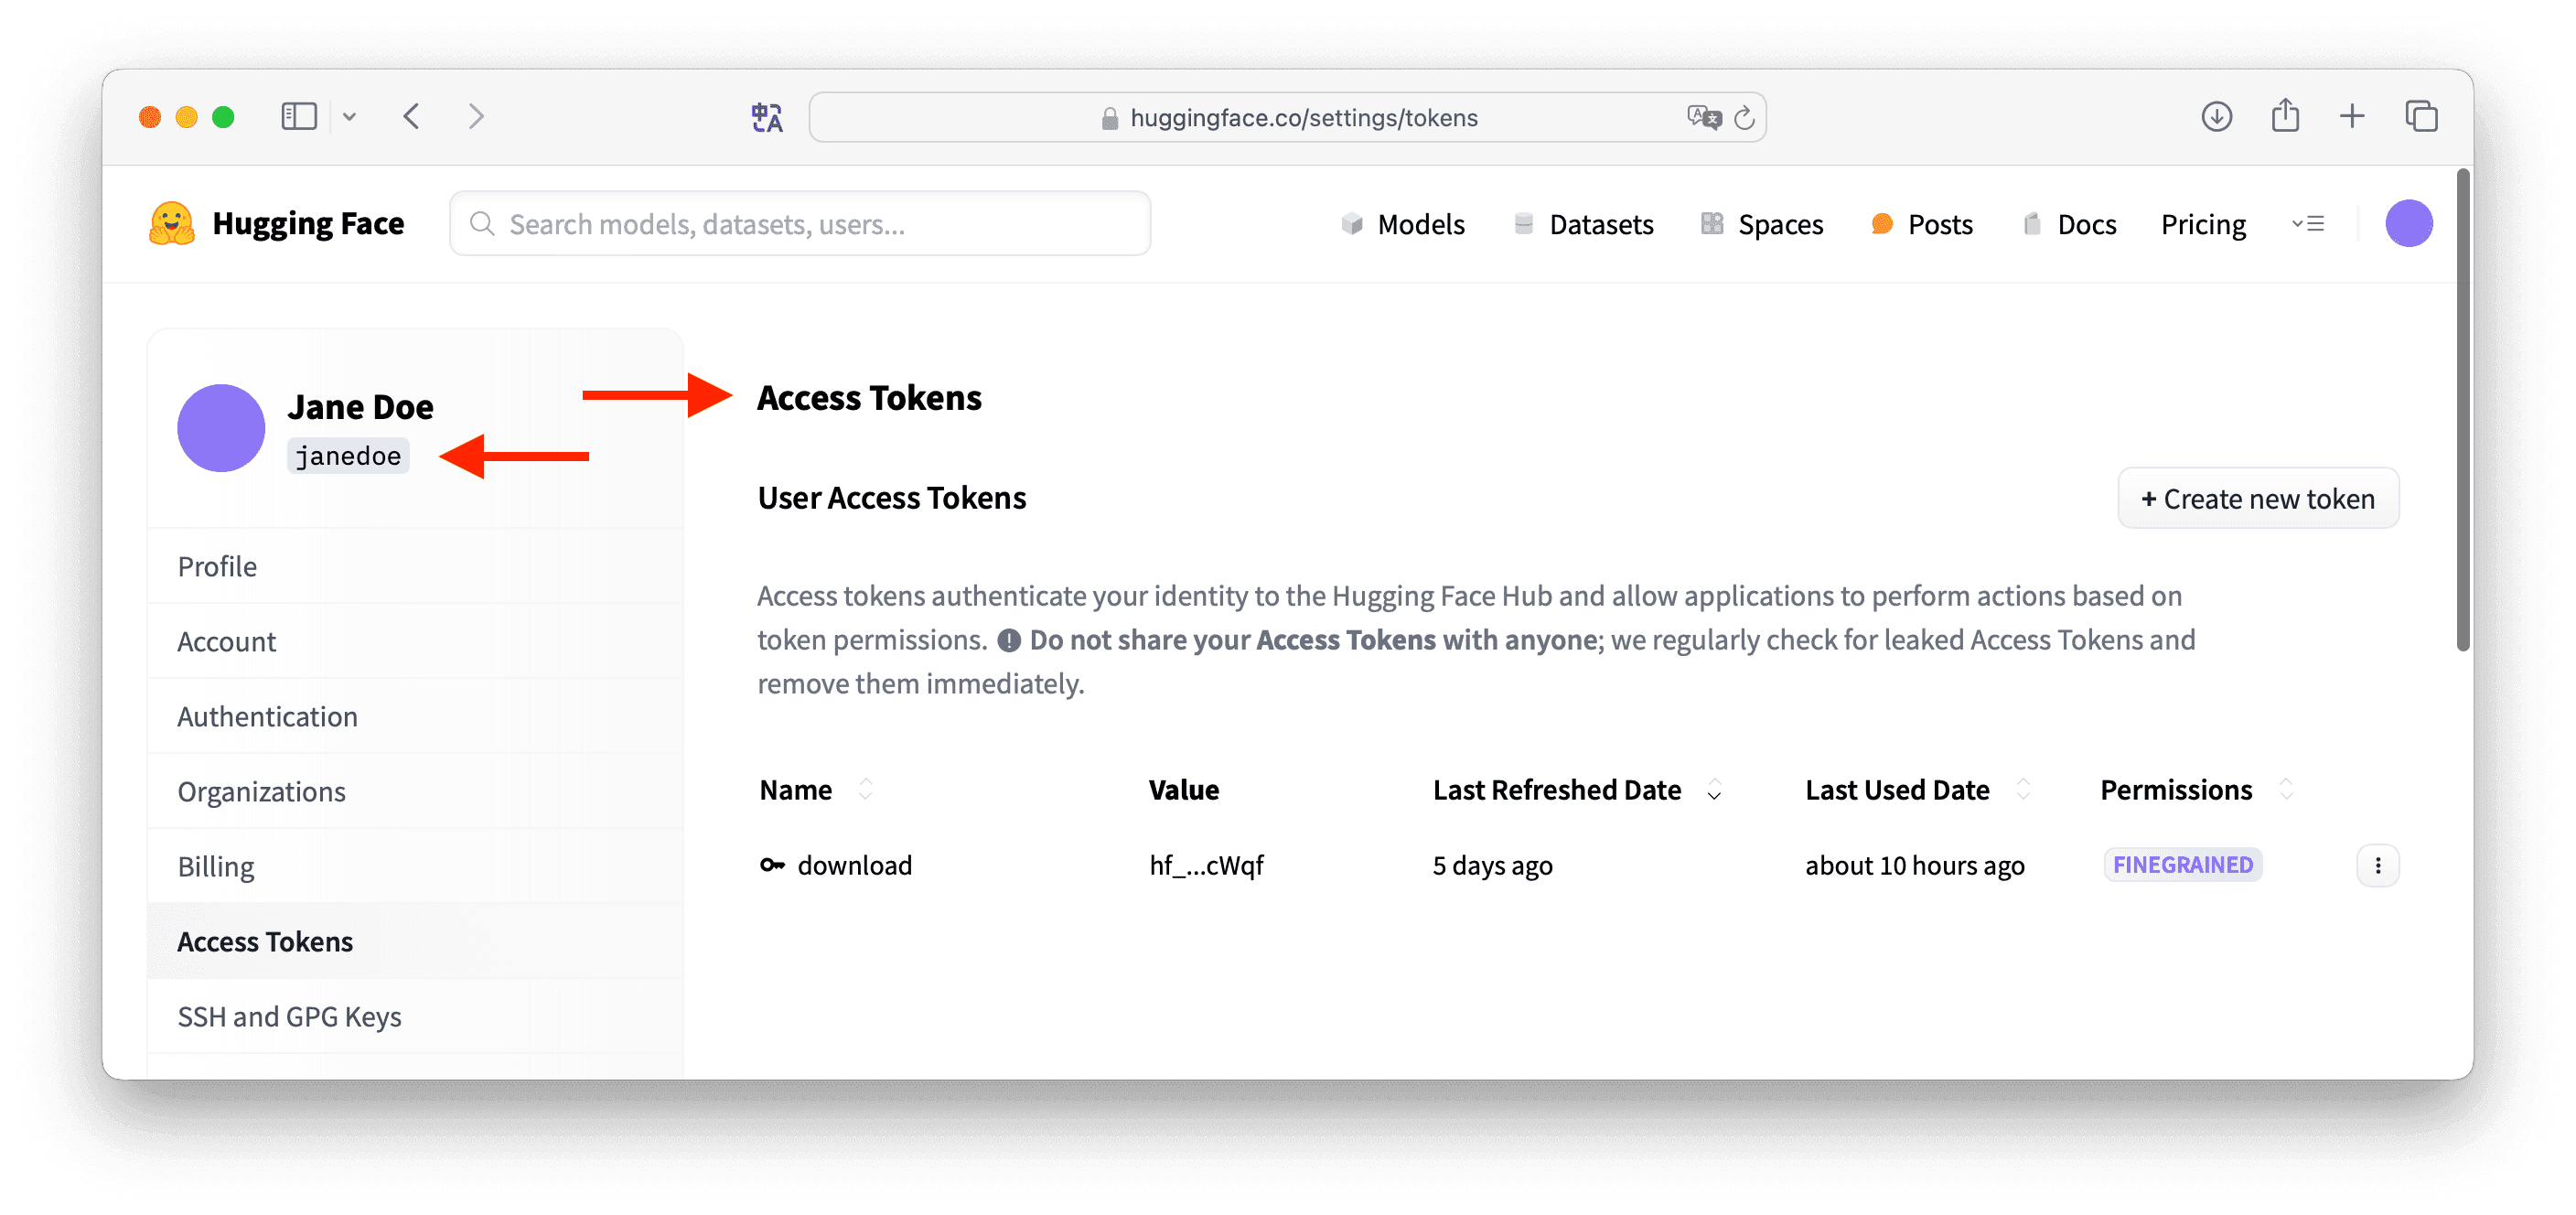
Task: Sort by Last Used Date column arrows
Action: tap(2024, 790)
